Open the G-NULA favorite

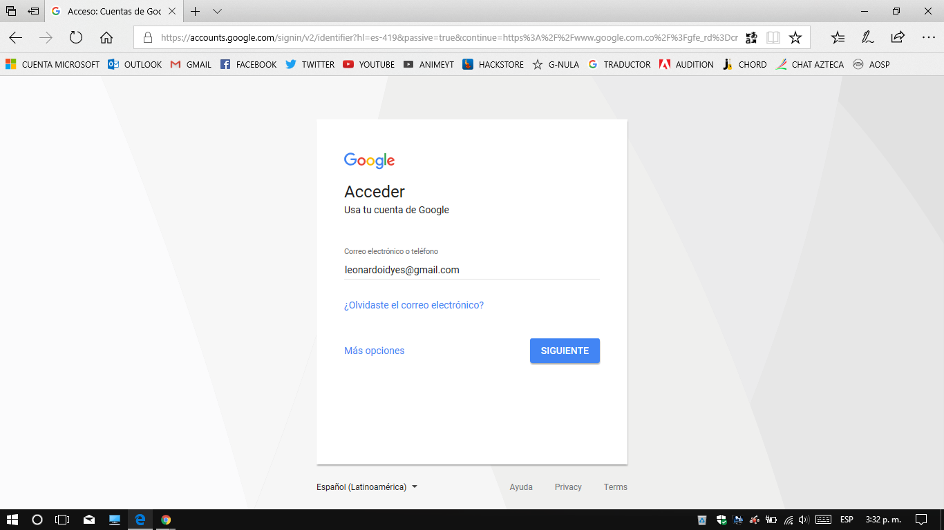556,64
